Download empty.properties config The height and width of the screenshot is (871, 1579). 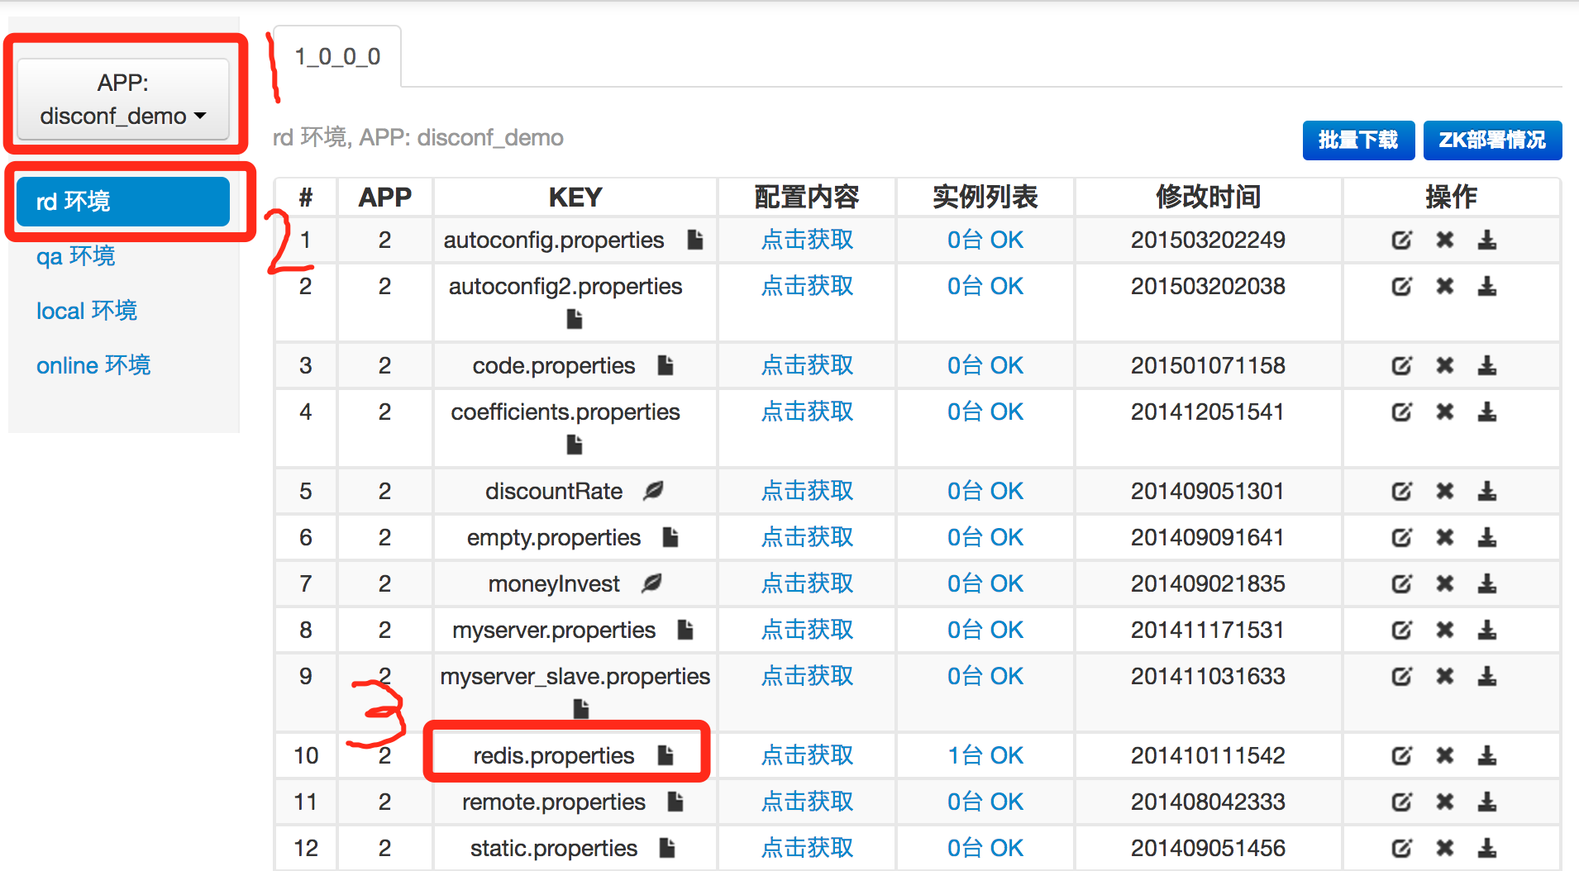point(1487,538)
